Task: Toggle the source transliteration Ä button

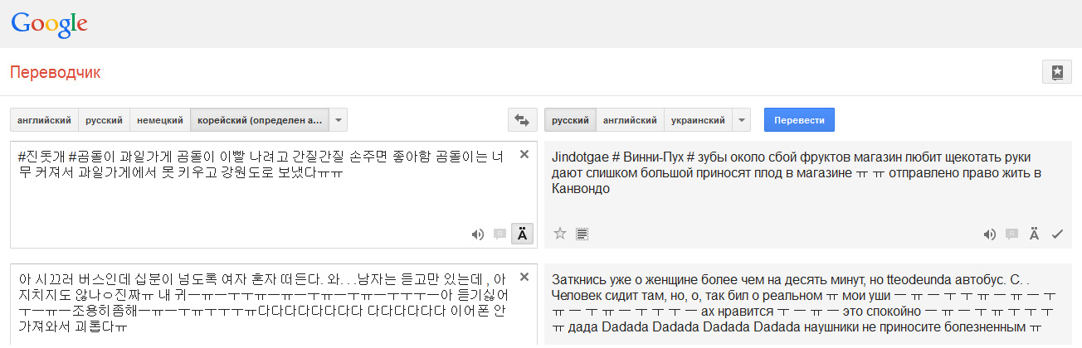Action: coord(523,234)
